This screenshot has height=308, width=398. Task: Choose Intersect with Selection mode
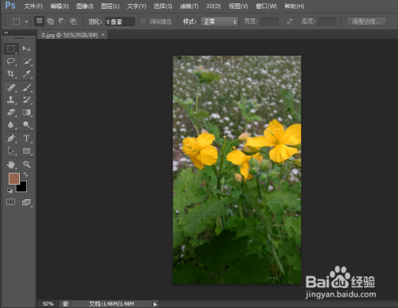click(73, 21)
